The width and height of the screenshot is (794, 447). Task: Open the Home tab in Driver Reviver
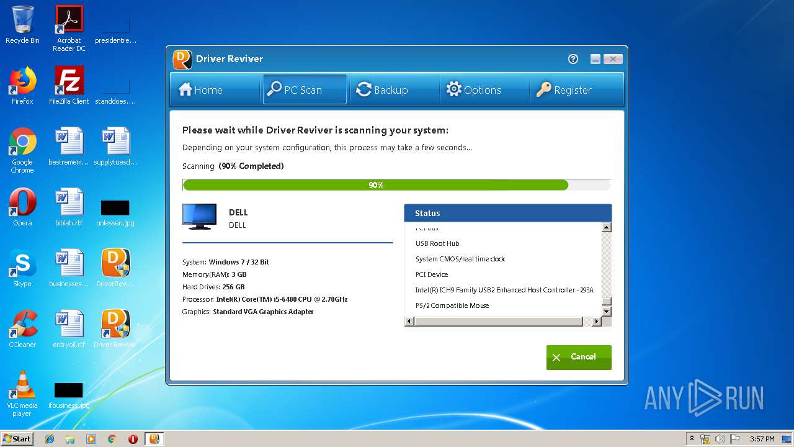215,90
